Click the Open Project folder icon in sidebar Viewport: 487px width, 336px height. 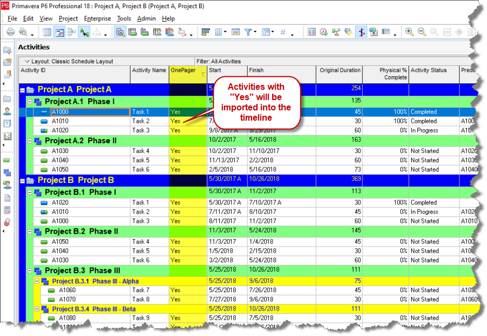pos(7,62)
